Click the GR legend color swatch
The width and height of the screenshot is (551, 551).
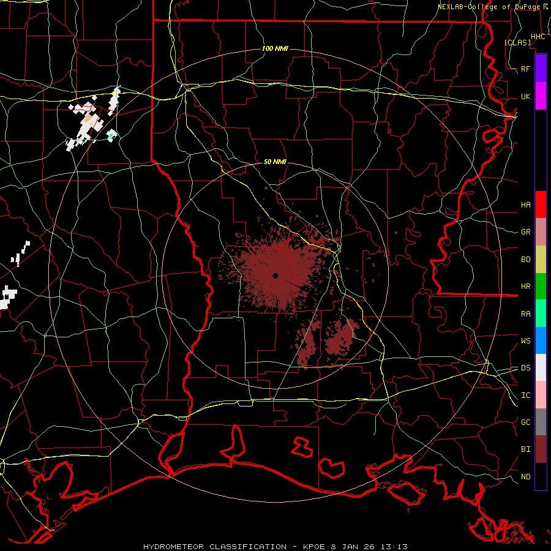pyautogui.click(x=541, y=232)
